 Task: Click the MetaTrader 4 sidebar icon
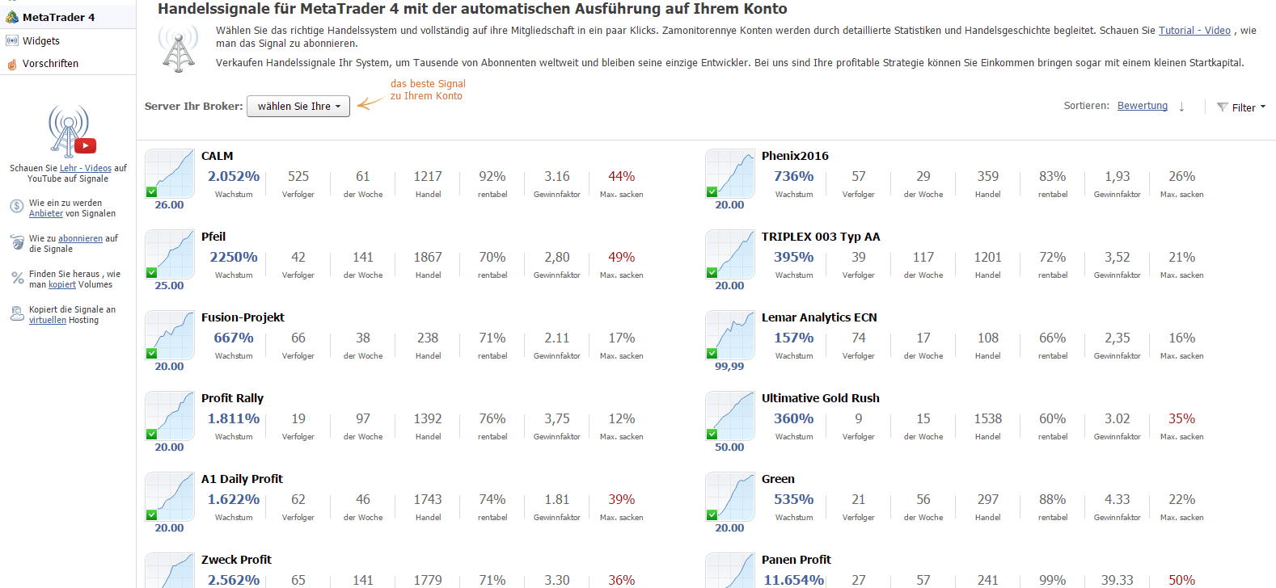pos(12,17)
